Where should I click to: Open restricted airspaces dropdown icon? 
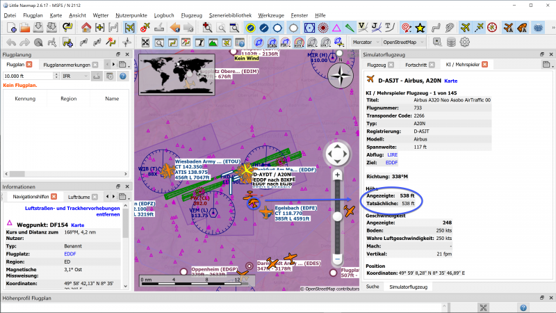[299, 42]
